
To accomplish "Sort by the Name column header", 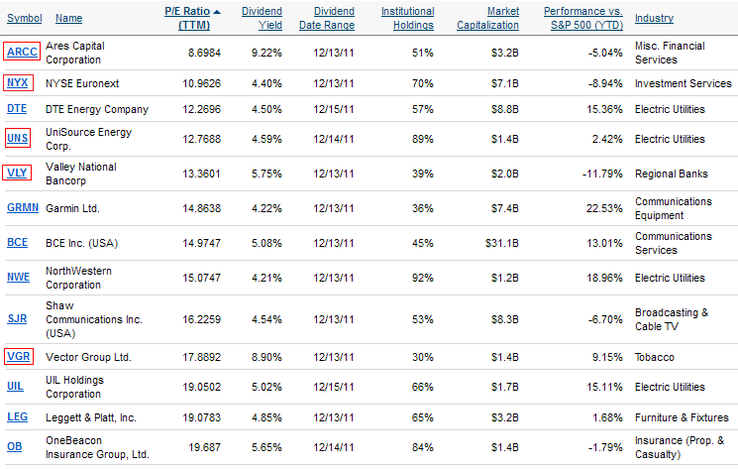I will (x=68, y=19).
